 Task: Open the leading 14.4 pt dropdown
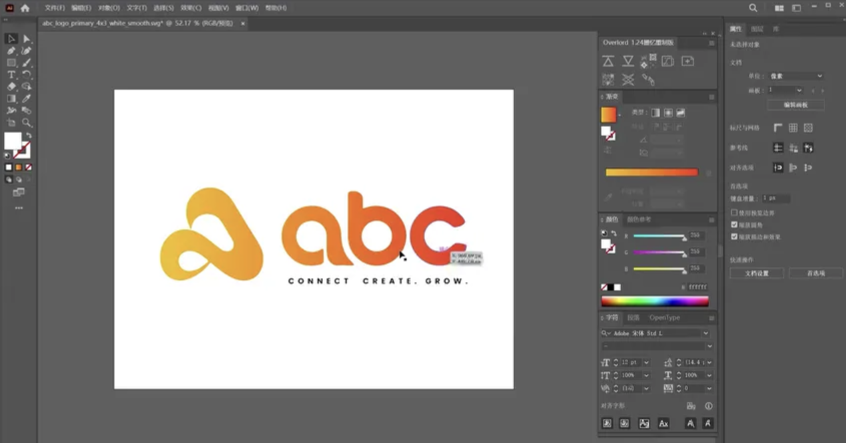tap(709, 363)
